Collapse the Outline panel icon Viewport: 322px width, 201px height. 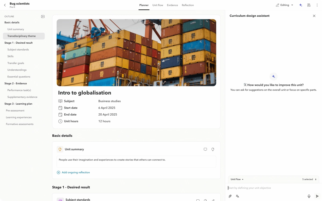pos(43,16)
